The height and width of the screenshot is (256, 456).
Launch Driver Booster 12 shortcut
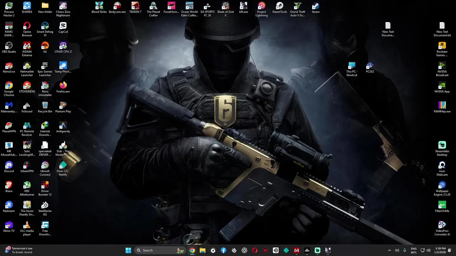point(45,188)
